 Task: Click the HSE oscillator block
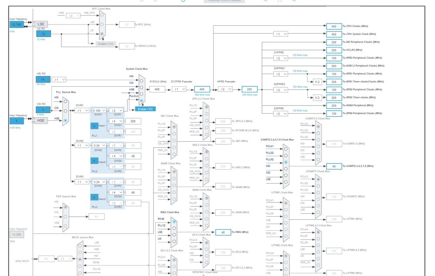[41, 120]
